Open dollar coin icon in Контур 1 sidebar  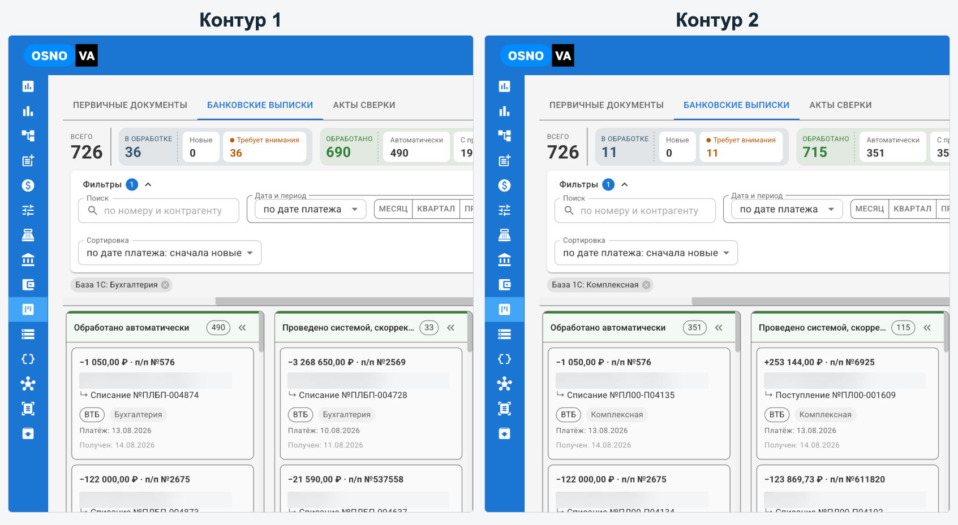tap(28, 185)
